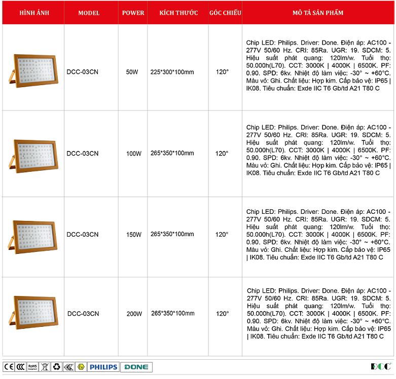
Task: Click the DCC-03CN model in the 150W row
Action: [x=83, y=234]
